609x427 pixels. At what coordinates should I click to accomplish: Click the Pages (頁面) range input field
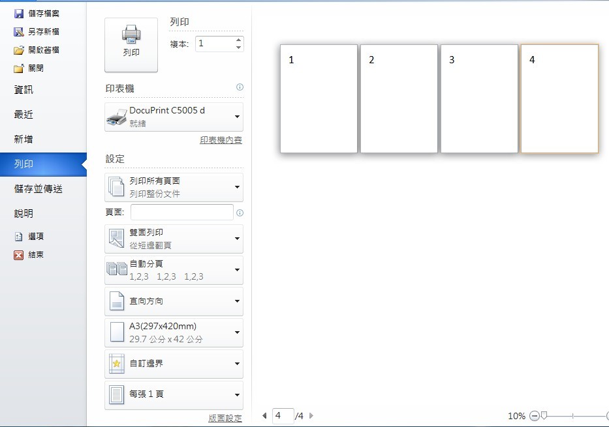pos(181,213)
